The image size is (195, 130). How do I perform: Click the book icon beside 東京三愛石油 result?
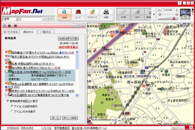(x=7, y=56)
